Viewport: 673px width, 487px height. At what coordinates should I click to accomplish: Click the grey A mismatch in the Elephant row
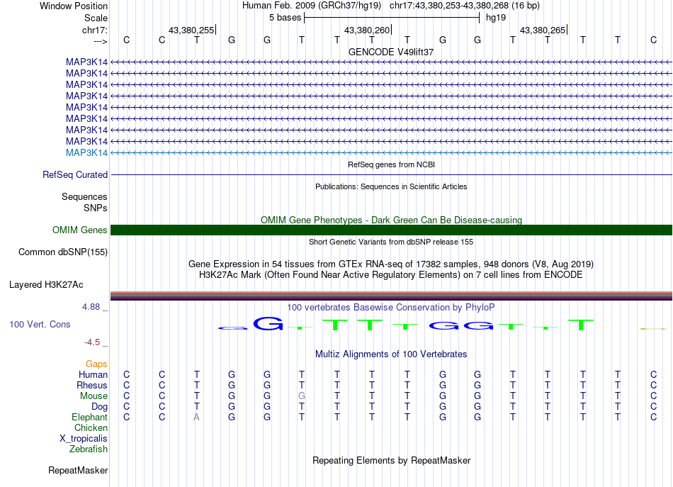tap(196, 418)
